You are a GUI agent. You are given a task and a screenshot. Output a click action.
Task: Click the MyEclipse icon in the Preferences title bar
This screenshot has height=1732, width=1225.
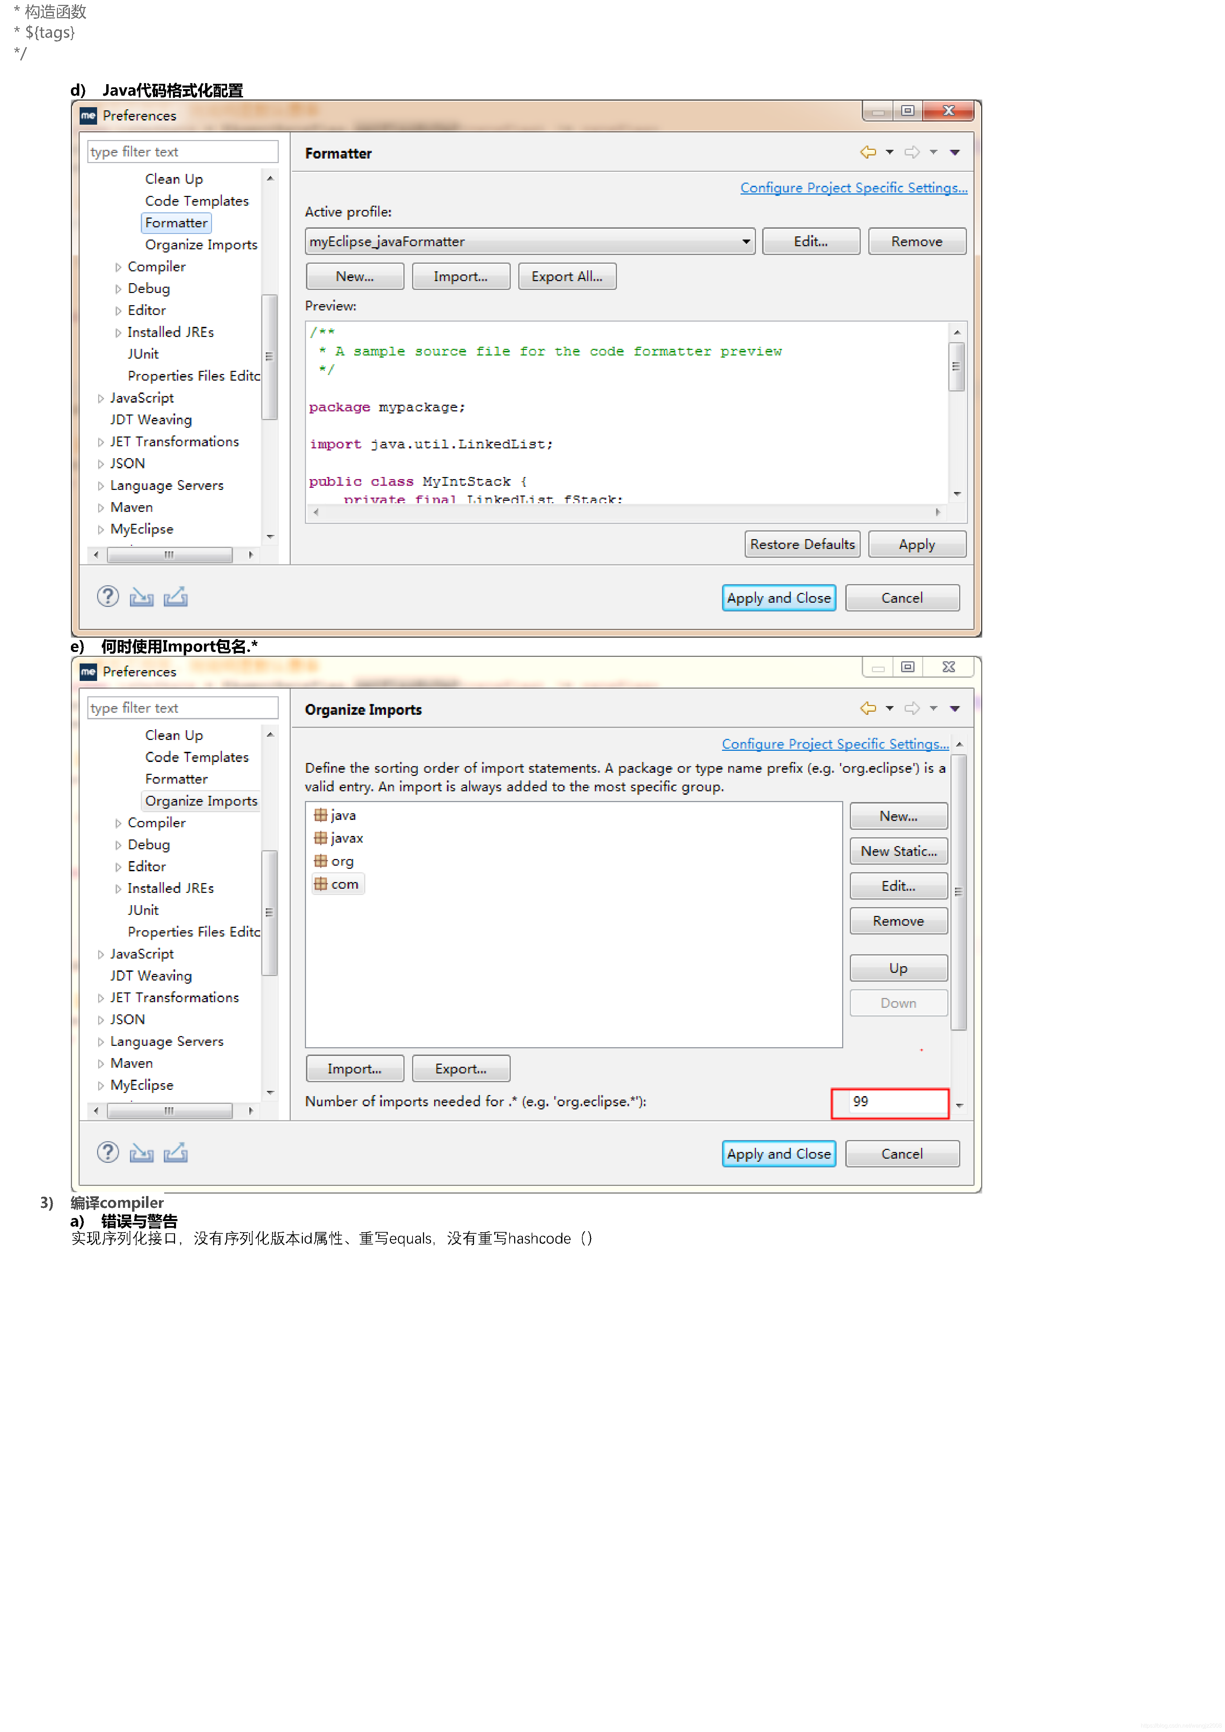[x=88, y=116]
